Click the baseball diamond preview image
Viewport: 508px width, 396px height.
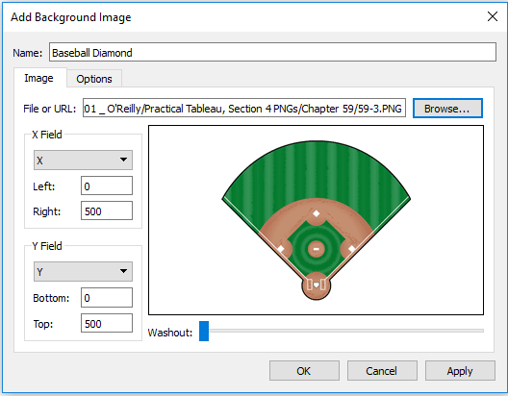pos(316,220)
